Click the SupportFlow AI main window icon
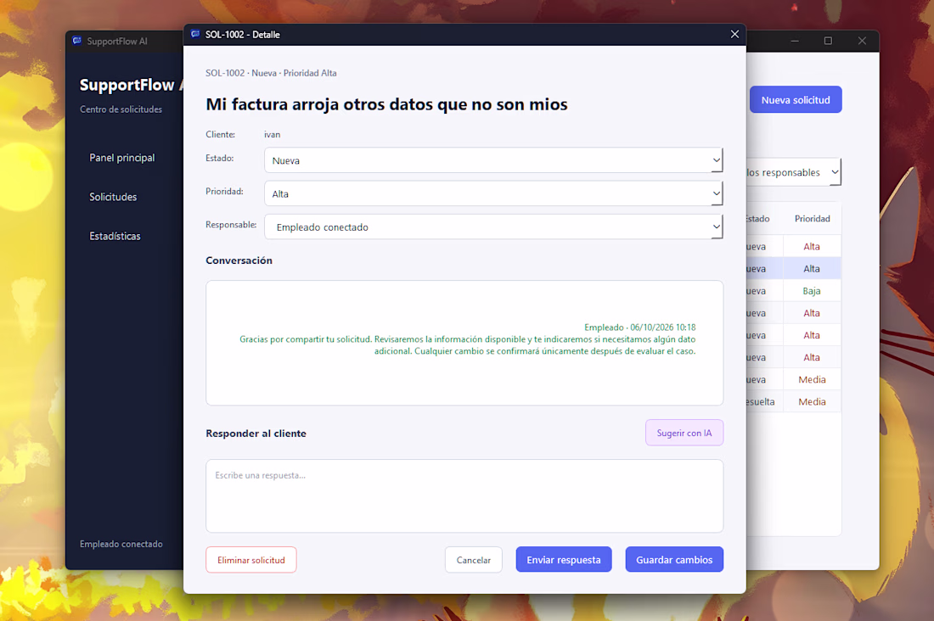This screenshot has width=934, height=621. click(76, 41)
